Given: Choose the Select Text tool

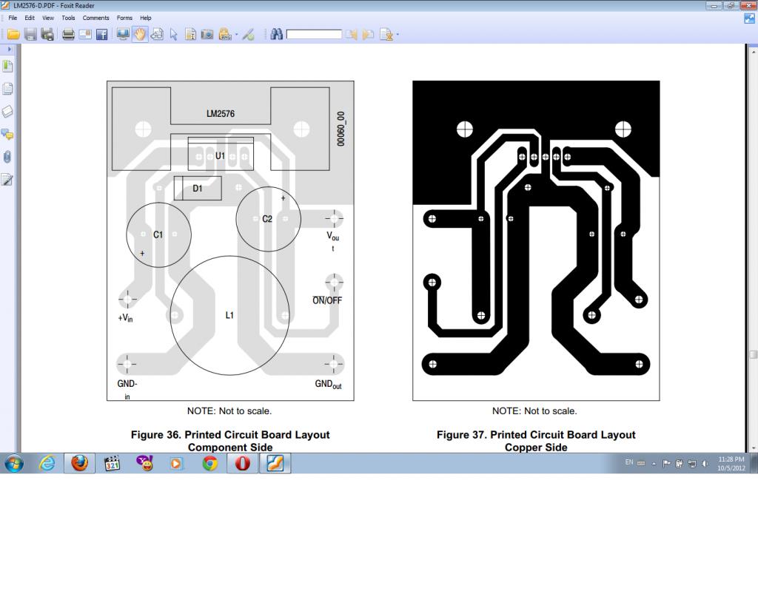Looking at the screenshot, I should pyautogui.click(x=190, y=34).
